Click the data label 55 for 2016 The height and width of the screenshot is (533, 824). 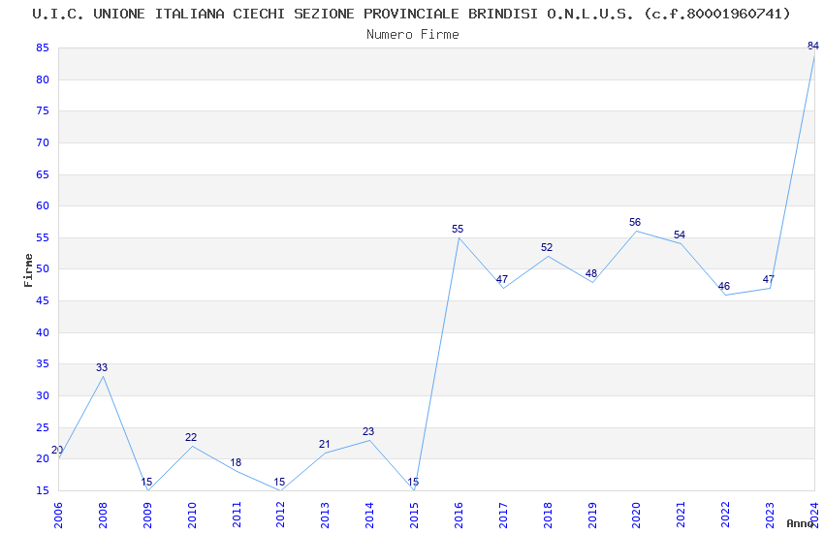(x=458, y=229)
